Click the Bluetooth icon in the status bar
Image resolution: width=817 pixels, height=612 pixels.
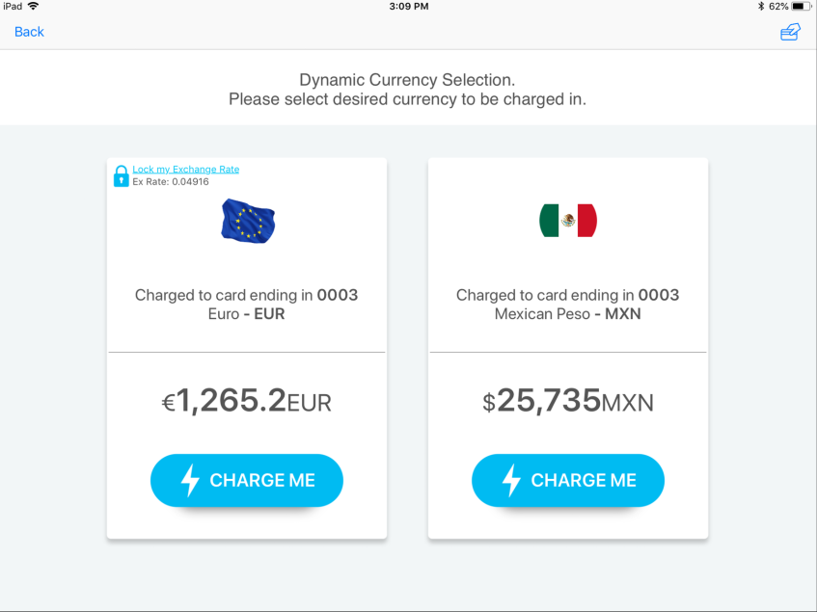point(760,7)
